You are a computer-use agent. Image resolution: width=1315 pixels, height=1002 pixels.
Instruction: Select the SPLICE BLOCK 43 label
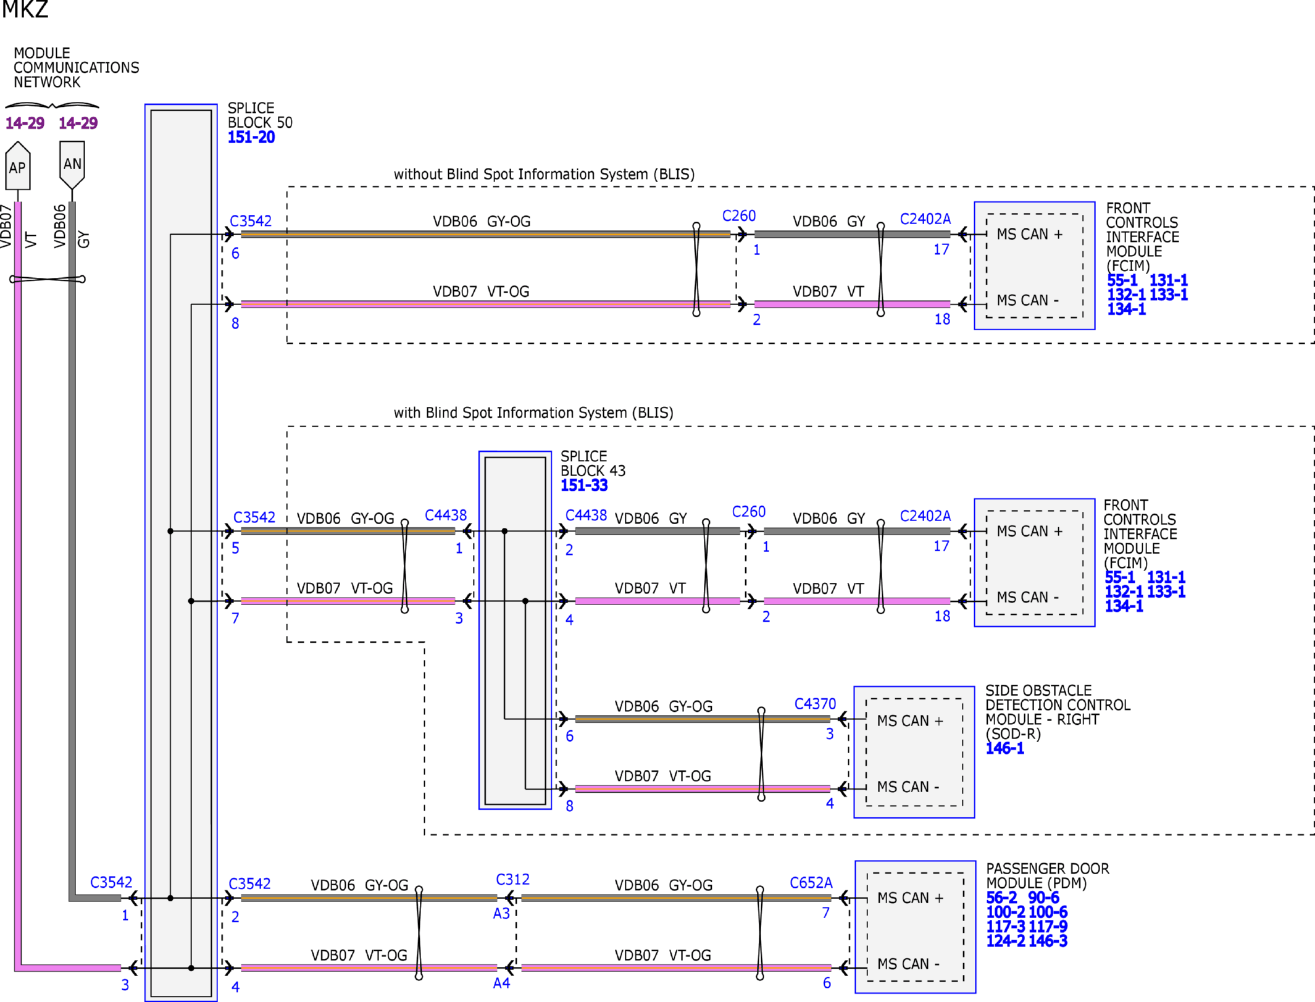(x=593, y=464)
